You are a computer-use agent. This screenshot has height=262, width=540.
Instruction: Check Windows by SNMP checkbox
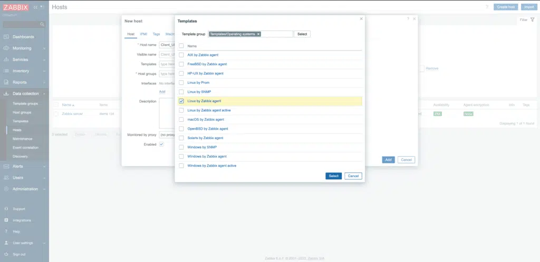pos(181,148)
